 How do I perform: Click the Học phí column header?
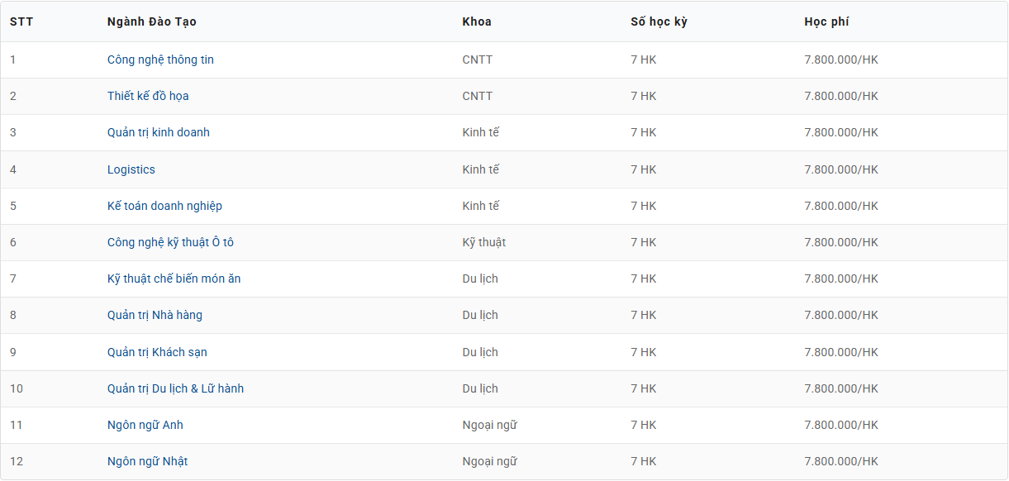[x=826, y=21]
